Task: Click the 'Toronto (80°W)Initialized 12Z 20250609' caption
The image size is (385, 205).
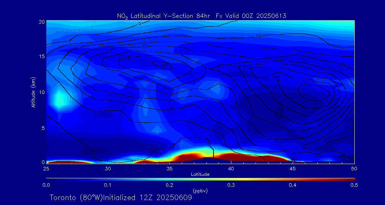Action: coord(121,198)
